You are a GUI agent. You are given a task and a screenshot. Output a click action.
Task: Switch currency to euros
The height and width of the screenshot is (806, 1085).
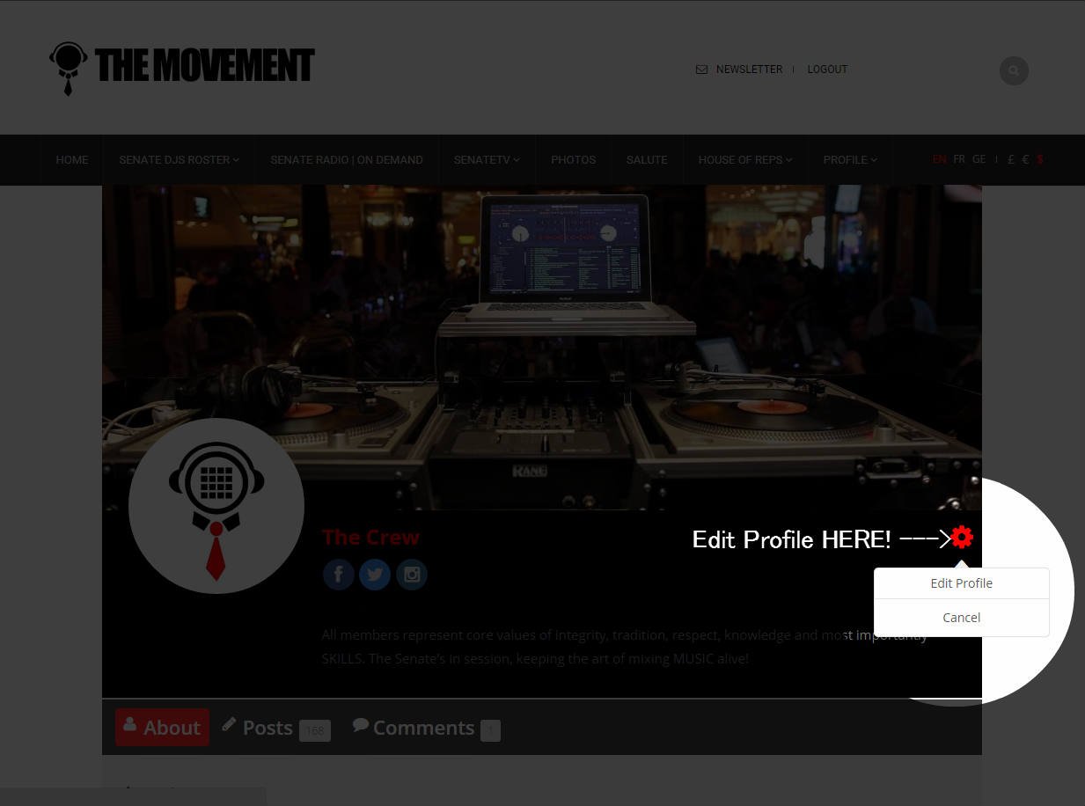(1025, 159)
